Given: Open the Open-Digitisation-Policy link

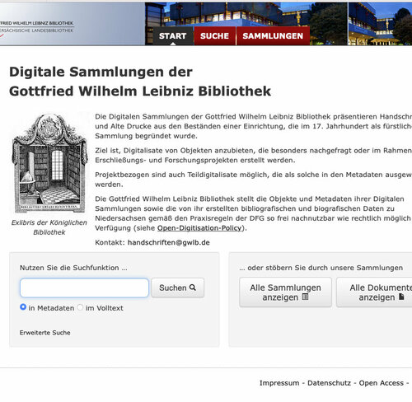Looking at the screenshot, I should pyautogui.click(x=199, y=228).
